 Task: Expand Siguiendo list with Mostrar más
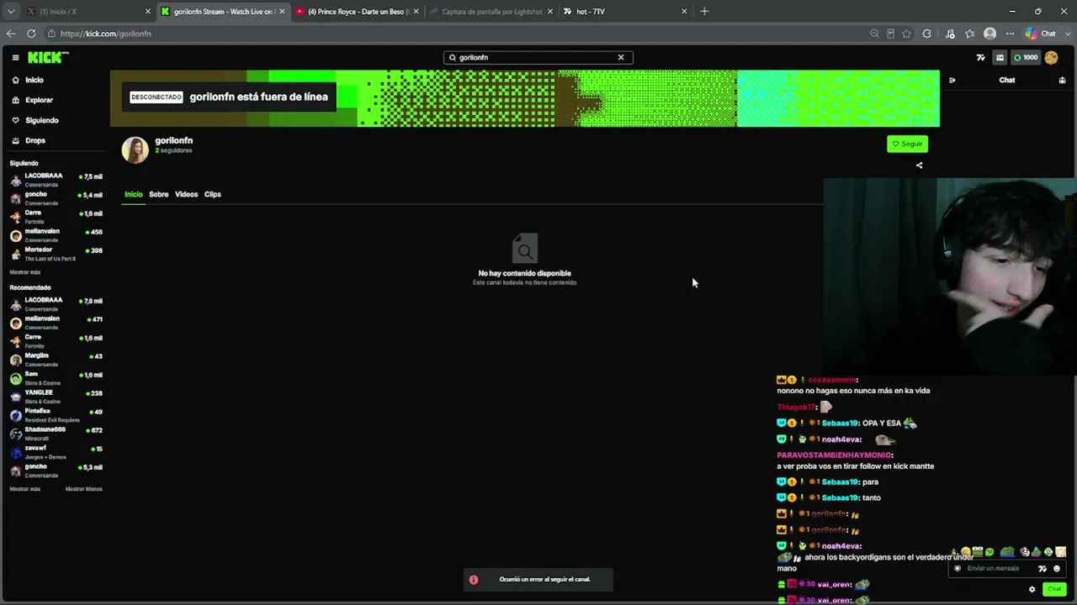(x=24, y=272)
